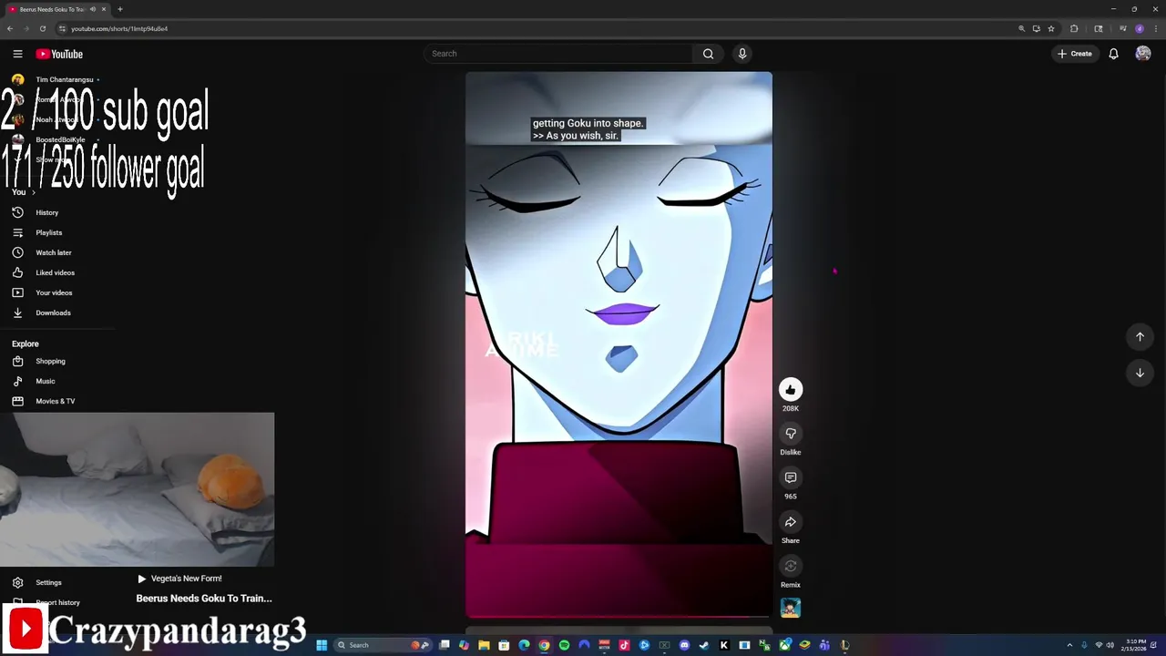Click the Share arrow button
Viewport: 1166px width, 656px height.
pos(791,522)
